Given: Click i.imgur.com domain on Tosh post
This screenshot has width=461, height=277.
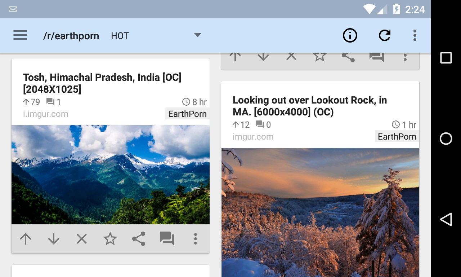Looking at the screenshot, I should click(x=46, y=114).
